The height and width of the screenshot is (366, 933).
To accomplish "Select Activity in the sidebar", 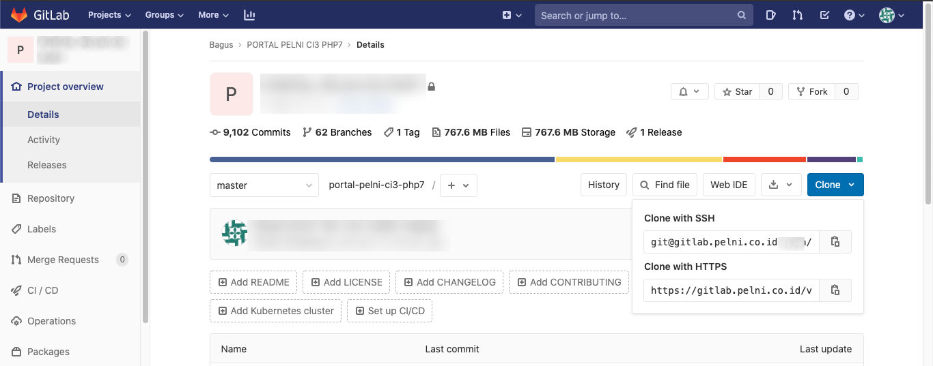I will point(44,140).
